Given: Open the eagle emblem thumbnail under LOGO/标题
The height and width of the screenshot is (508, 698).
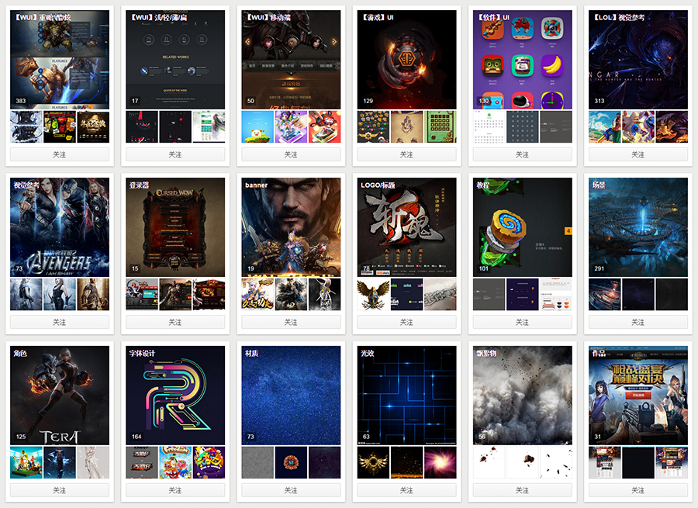Looking at the screenshot, I should tap(373, 295).
